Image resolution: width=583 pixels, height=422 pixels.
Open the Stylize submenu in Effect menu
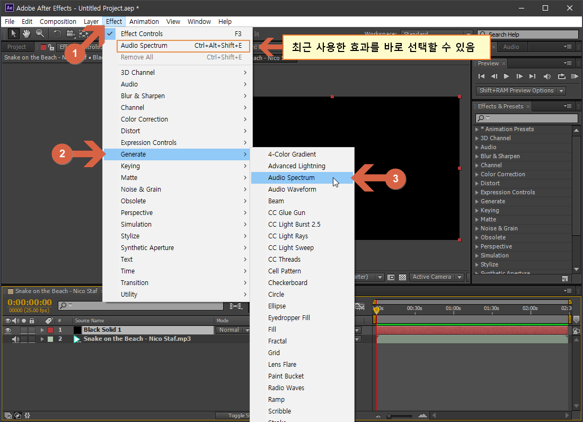[x=178, y=236]
